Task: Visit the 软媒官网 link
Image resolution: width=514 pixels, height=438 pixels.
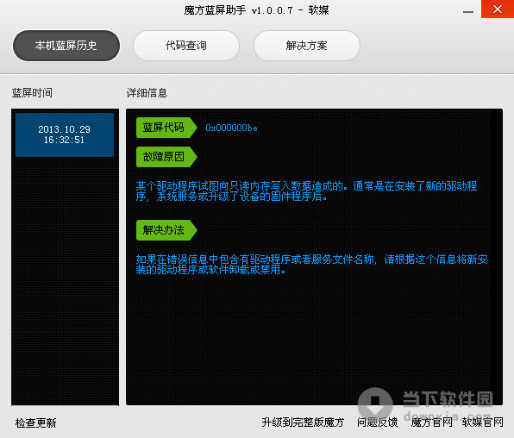Action: [483, 422]
